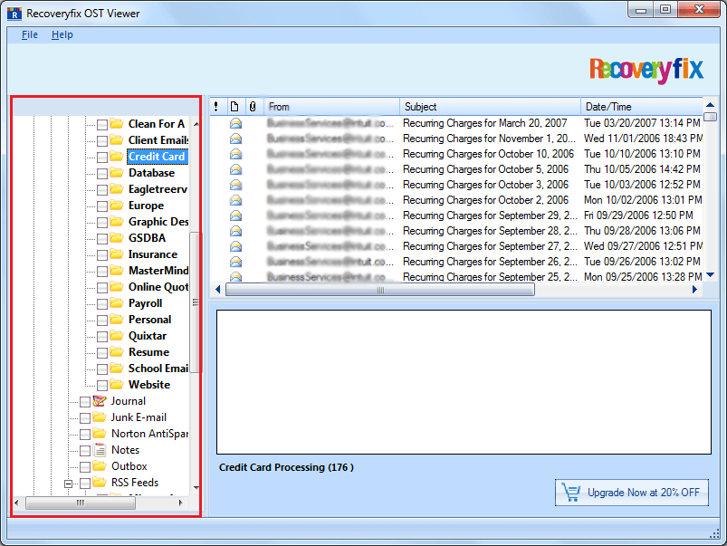The image size is (727, 546).
Task: Sort emails by the Date/Time column header
Action: (x=642, y=107)
